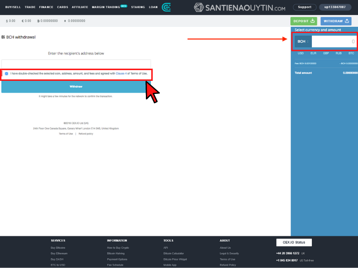Open the Clause 4 link
This screenshot has height=268, width=358.
coord(121,74)
